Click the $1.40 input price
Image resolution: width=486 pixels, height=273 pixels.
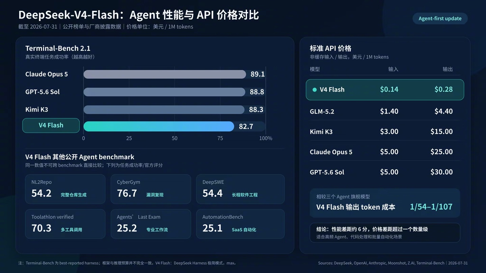[x=389, y=111]
